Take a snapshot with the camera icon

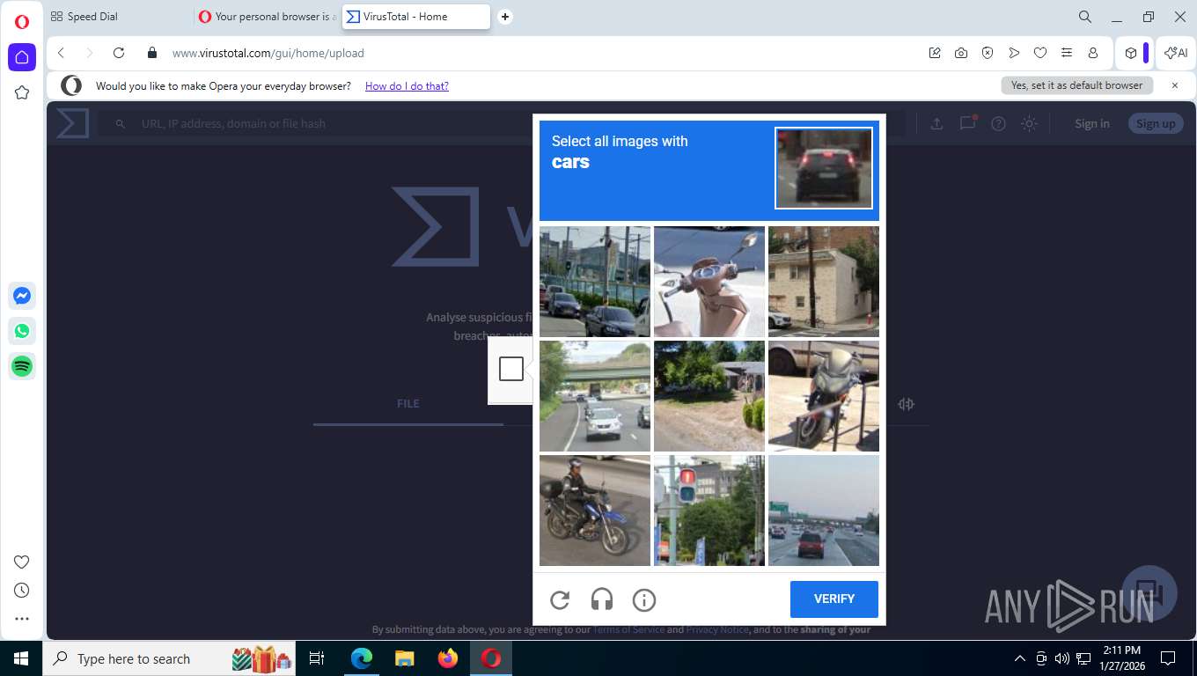tap(961, 53)
